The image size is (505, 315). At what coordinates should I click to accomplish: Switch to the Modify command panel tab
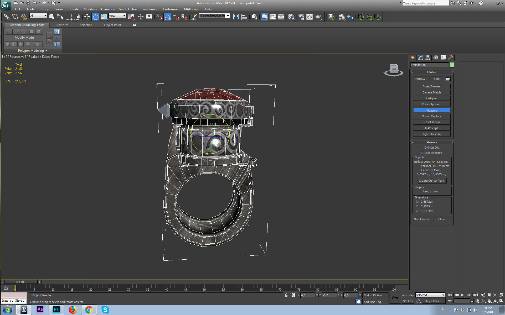click(x=420, y=57)
